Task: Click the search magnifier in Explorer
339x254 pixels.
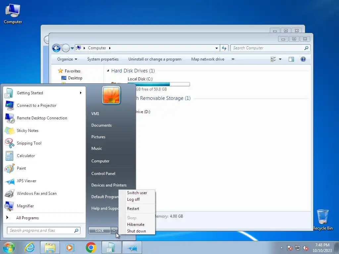Action: (x=306, y=48)
